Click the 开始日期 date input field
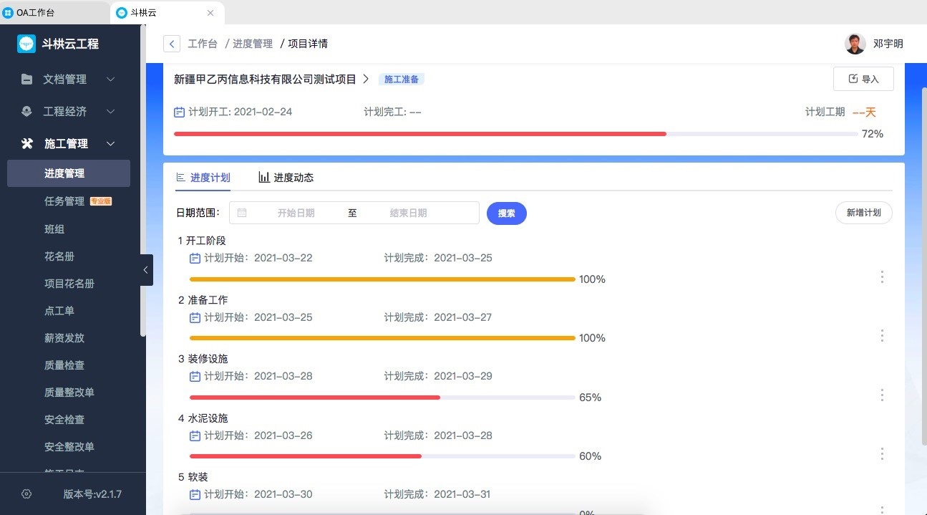927x515 pixels. pyautogui.click(x=296, y=213)
